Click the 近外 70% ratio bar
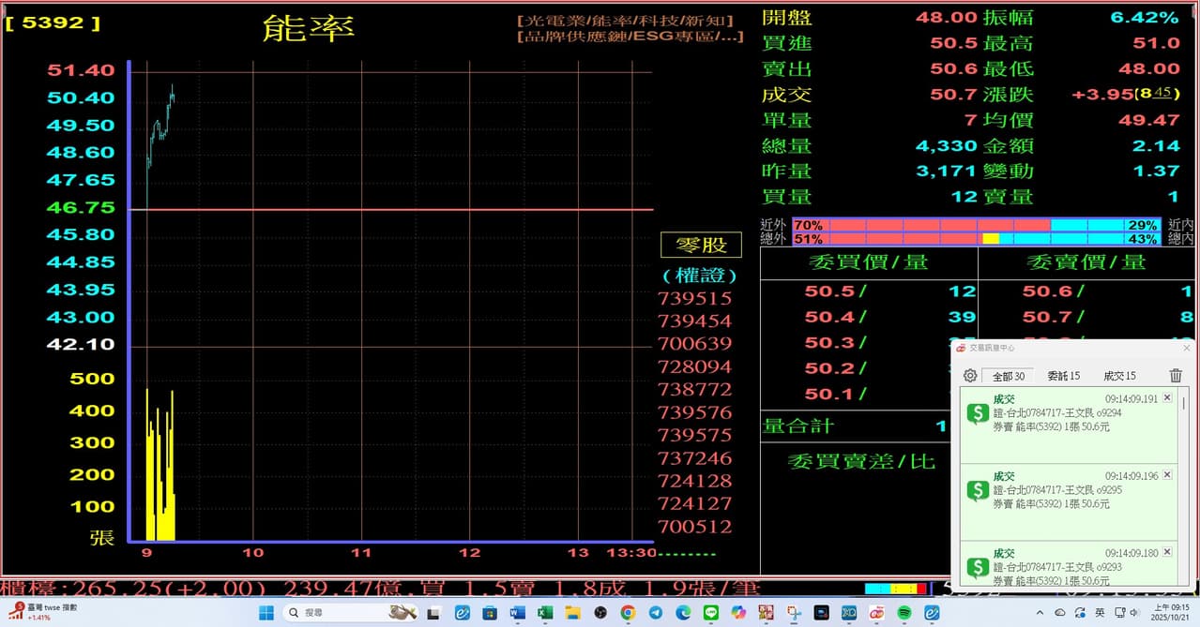The height and width of the screenshot is (627, 1200). tap(977, 225)
